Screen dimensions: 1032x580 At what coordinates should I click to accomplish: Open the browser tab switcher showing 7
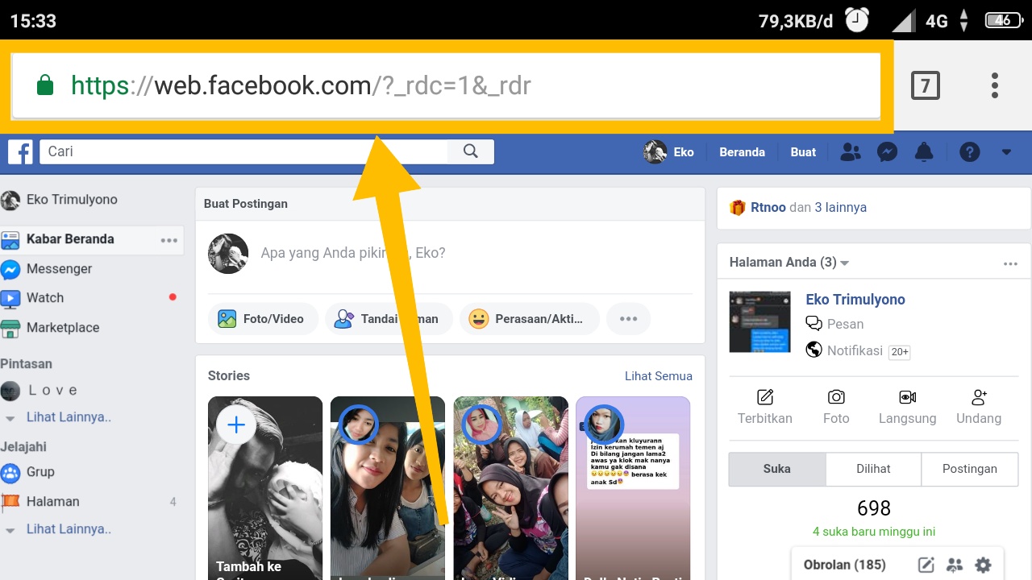pyautogui.click(x=925, y=85)
